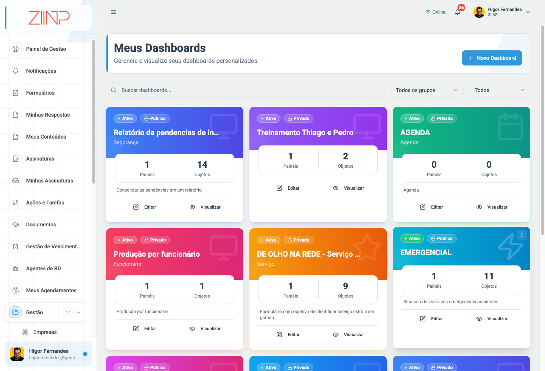Click the Minhas Assinaturas inbox icon
This screenshot has height=371, width=545.
coord(16,181)
